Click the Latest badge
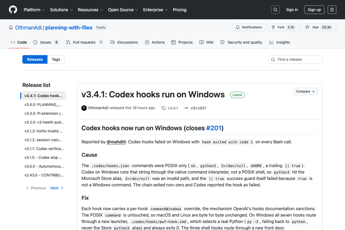 pyautogui.click(x=237, y=95)
